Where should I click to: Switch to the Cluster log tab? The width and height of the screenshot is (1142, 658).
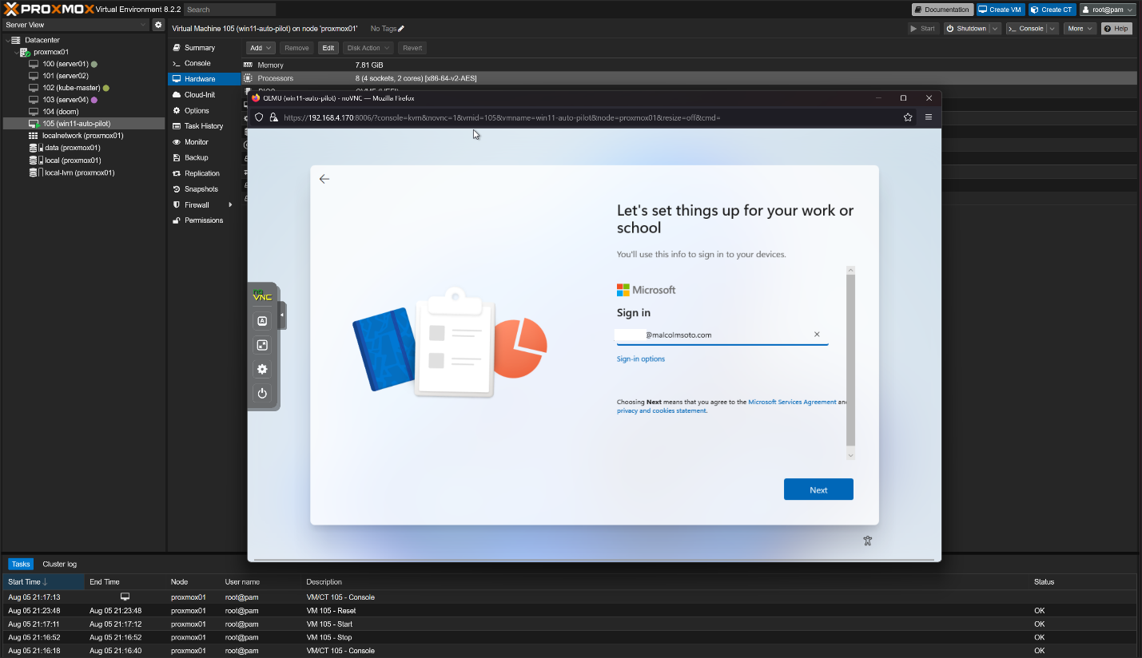(x=60, y=565)
